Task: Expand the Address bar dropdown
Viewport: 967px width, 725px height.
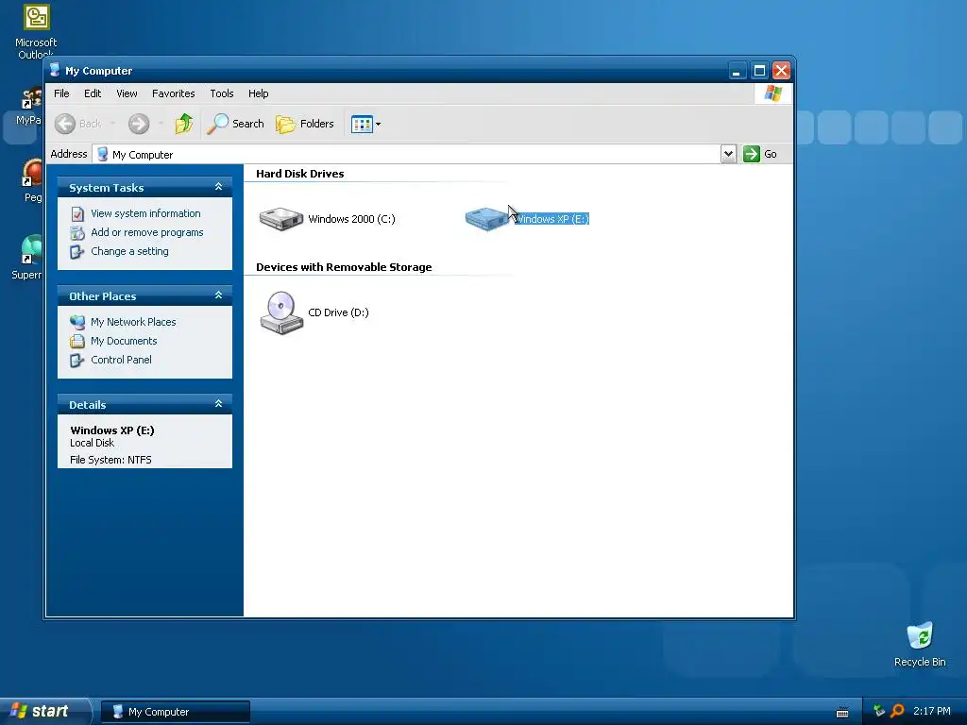Action: pos(728,154)
